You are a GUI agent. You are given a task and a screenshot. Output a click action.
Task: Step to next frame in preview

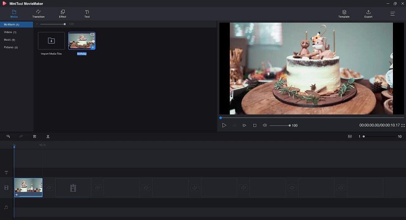(244, 125)
